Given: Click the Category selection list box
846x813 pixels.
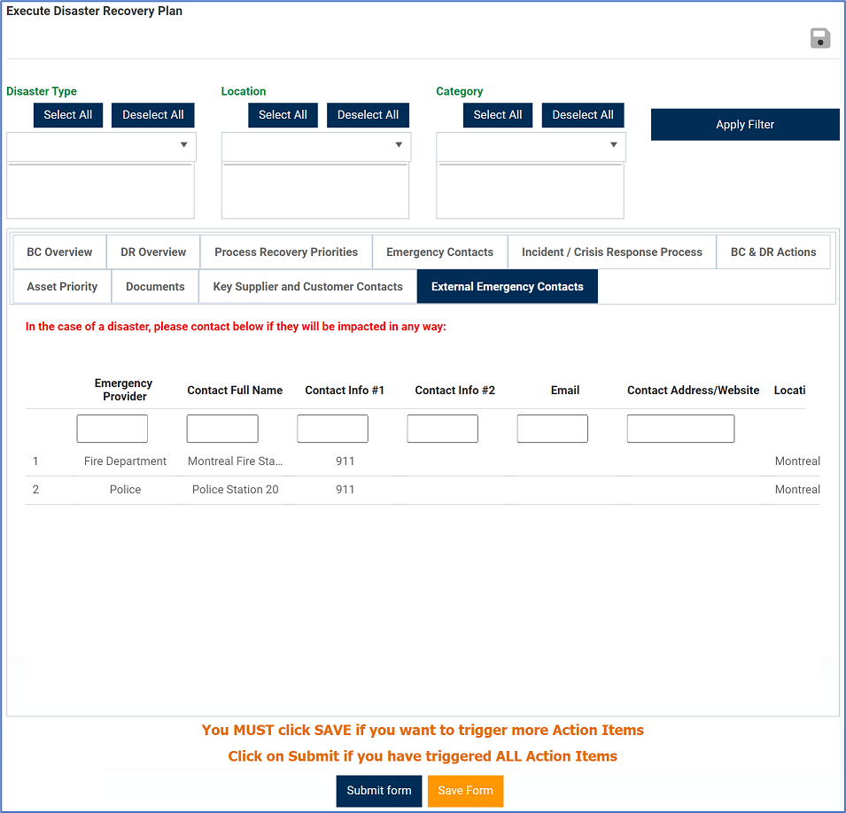Looking at the screenshot, I should click(530, 190).
